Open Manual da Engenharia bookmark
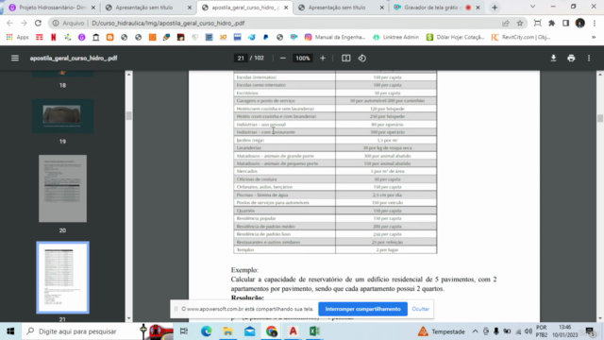Image resolution: width=604 pixels, height=340 pixels. tap(334, 37)
